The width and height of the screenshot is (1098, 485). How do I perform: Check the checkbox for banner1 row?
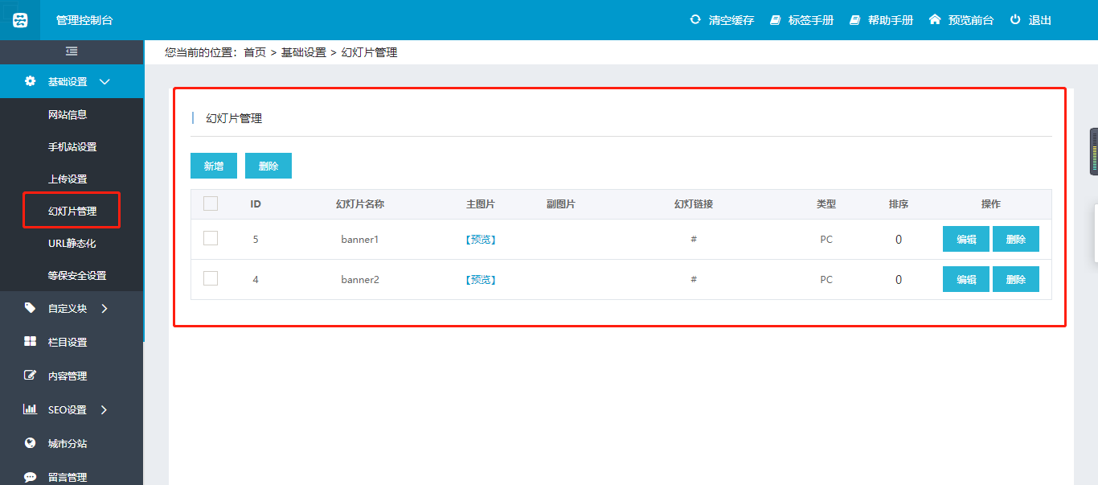coord(211,238)
